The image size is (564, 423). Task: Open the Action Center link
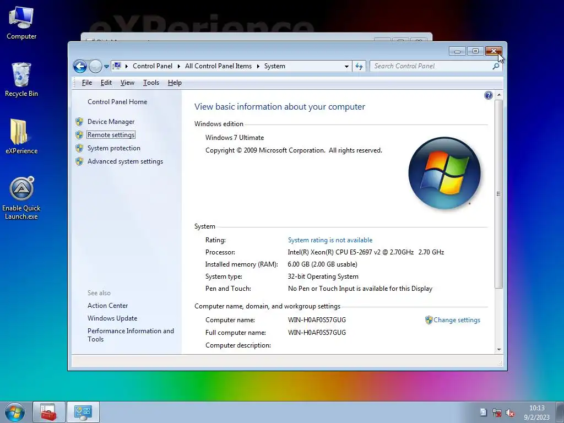tap(107, 305)
